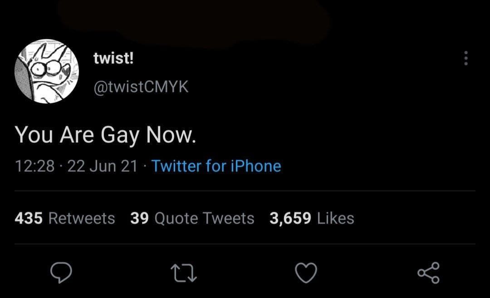This screenshot has height=298, width=490.
Task: Click the 12:28 timestamp
Action: [34, 166]
